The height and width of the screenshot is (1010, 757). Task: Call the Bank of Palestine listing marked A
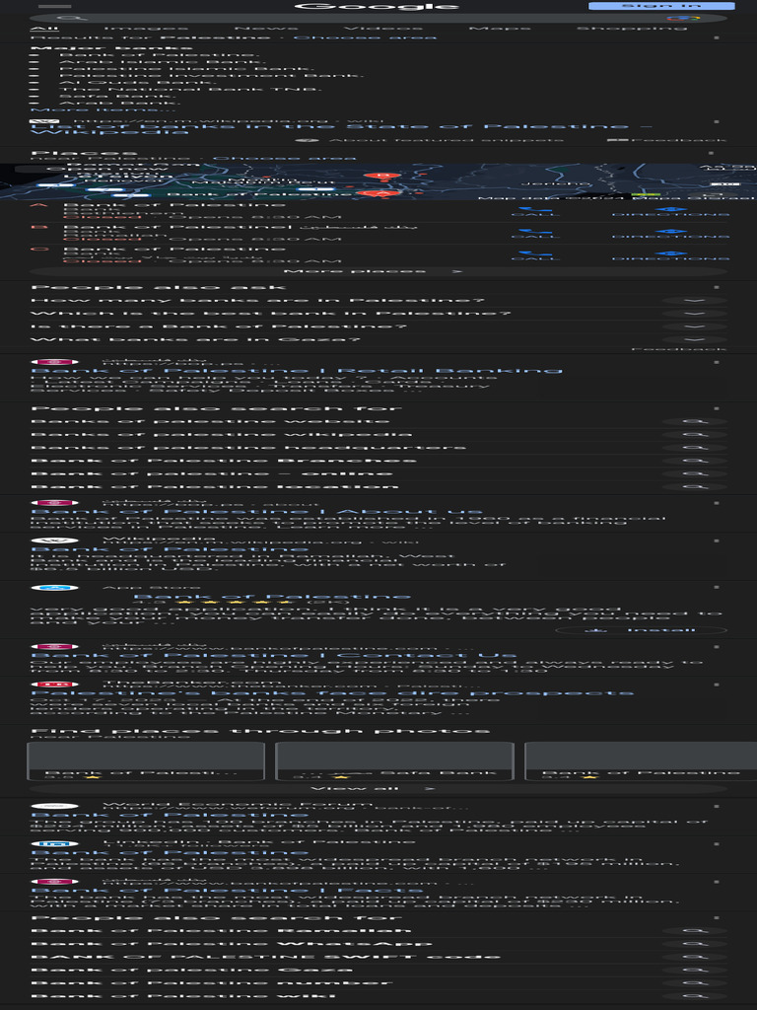[535, 211]
